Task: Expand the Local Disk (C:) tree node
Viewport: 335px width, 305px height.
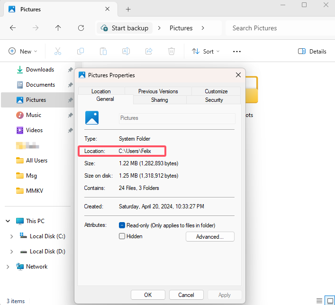Action: point(12,236)
